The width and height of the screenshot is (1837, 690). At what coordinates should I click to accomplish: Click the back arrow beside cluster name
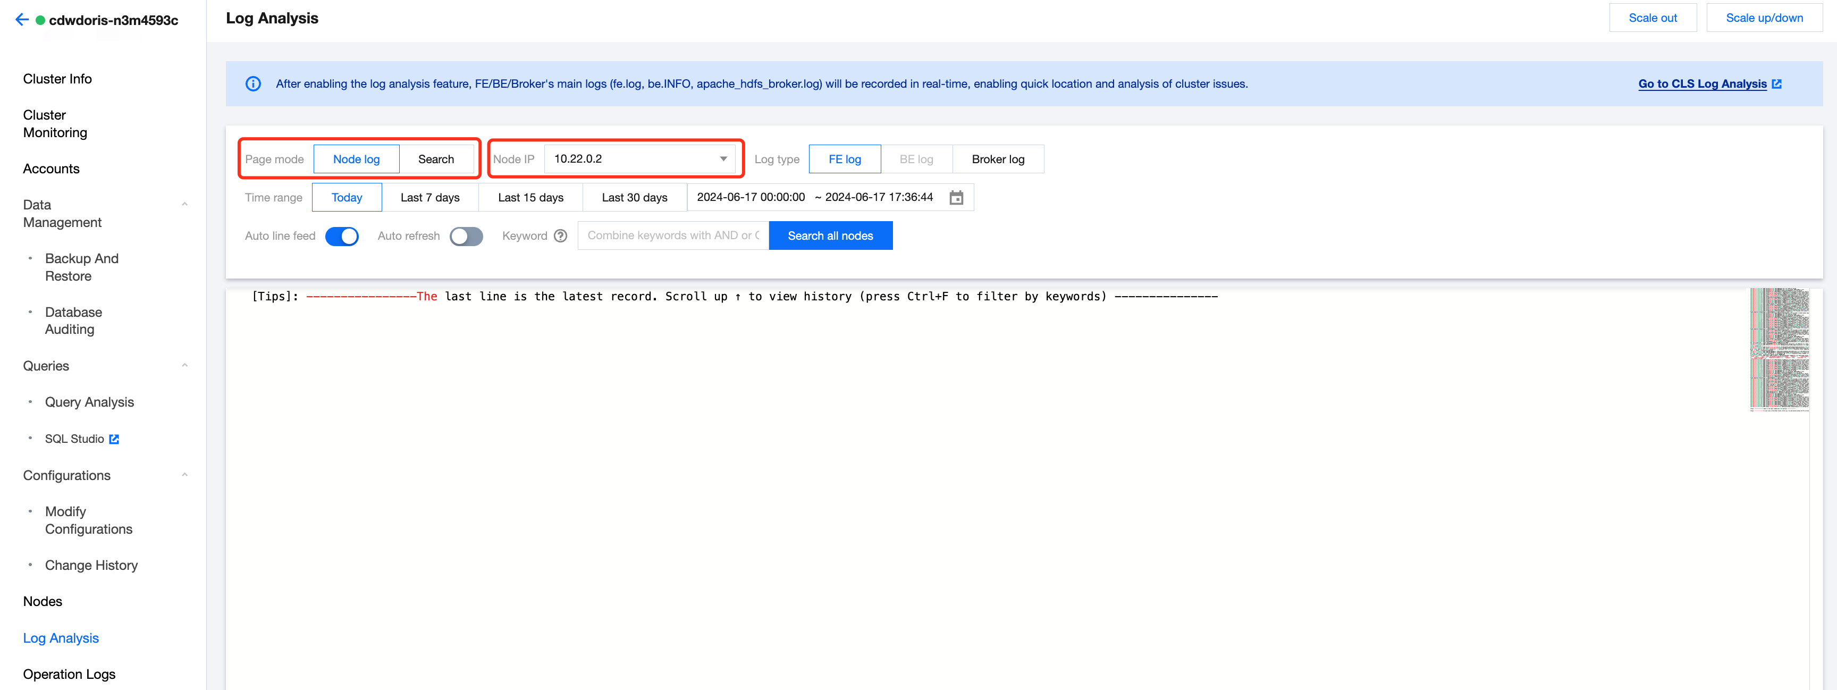pos(22,20)
